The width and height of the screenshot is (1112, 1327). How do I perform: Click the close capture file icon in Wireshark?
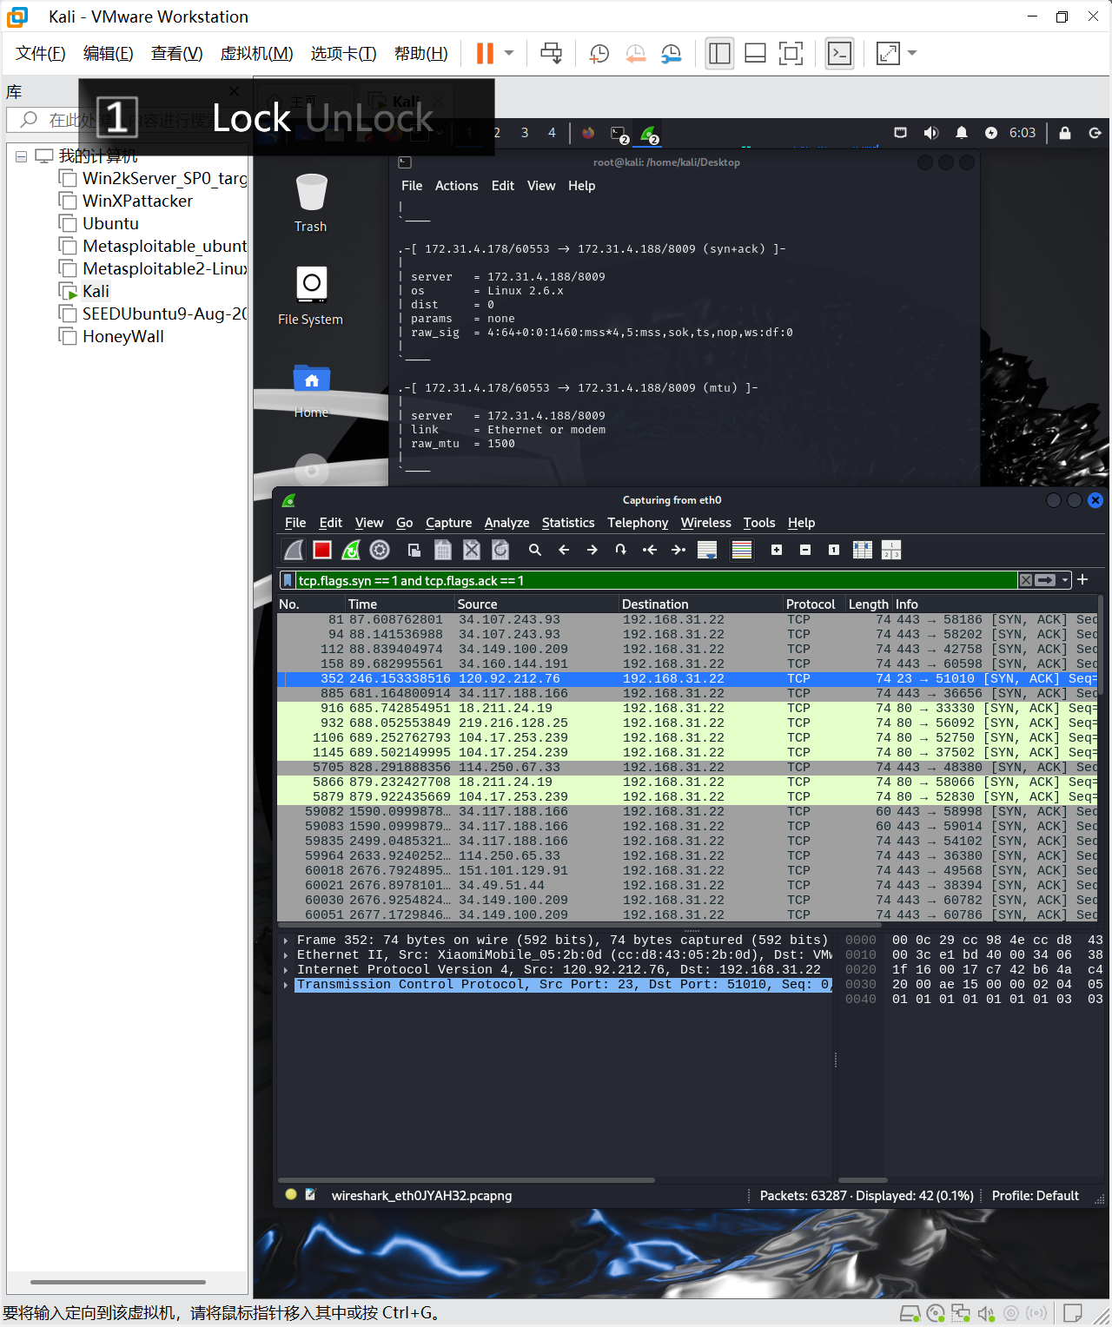click(x=472, y=550)
